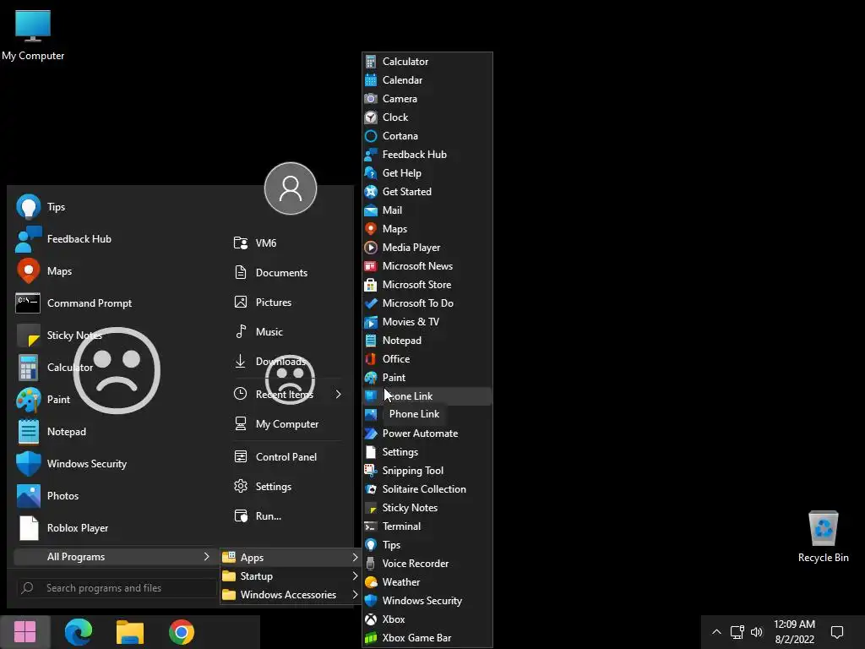Expand the Startup folder
This screenshot has height=649, width=865.
tap(291, 576)
